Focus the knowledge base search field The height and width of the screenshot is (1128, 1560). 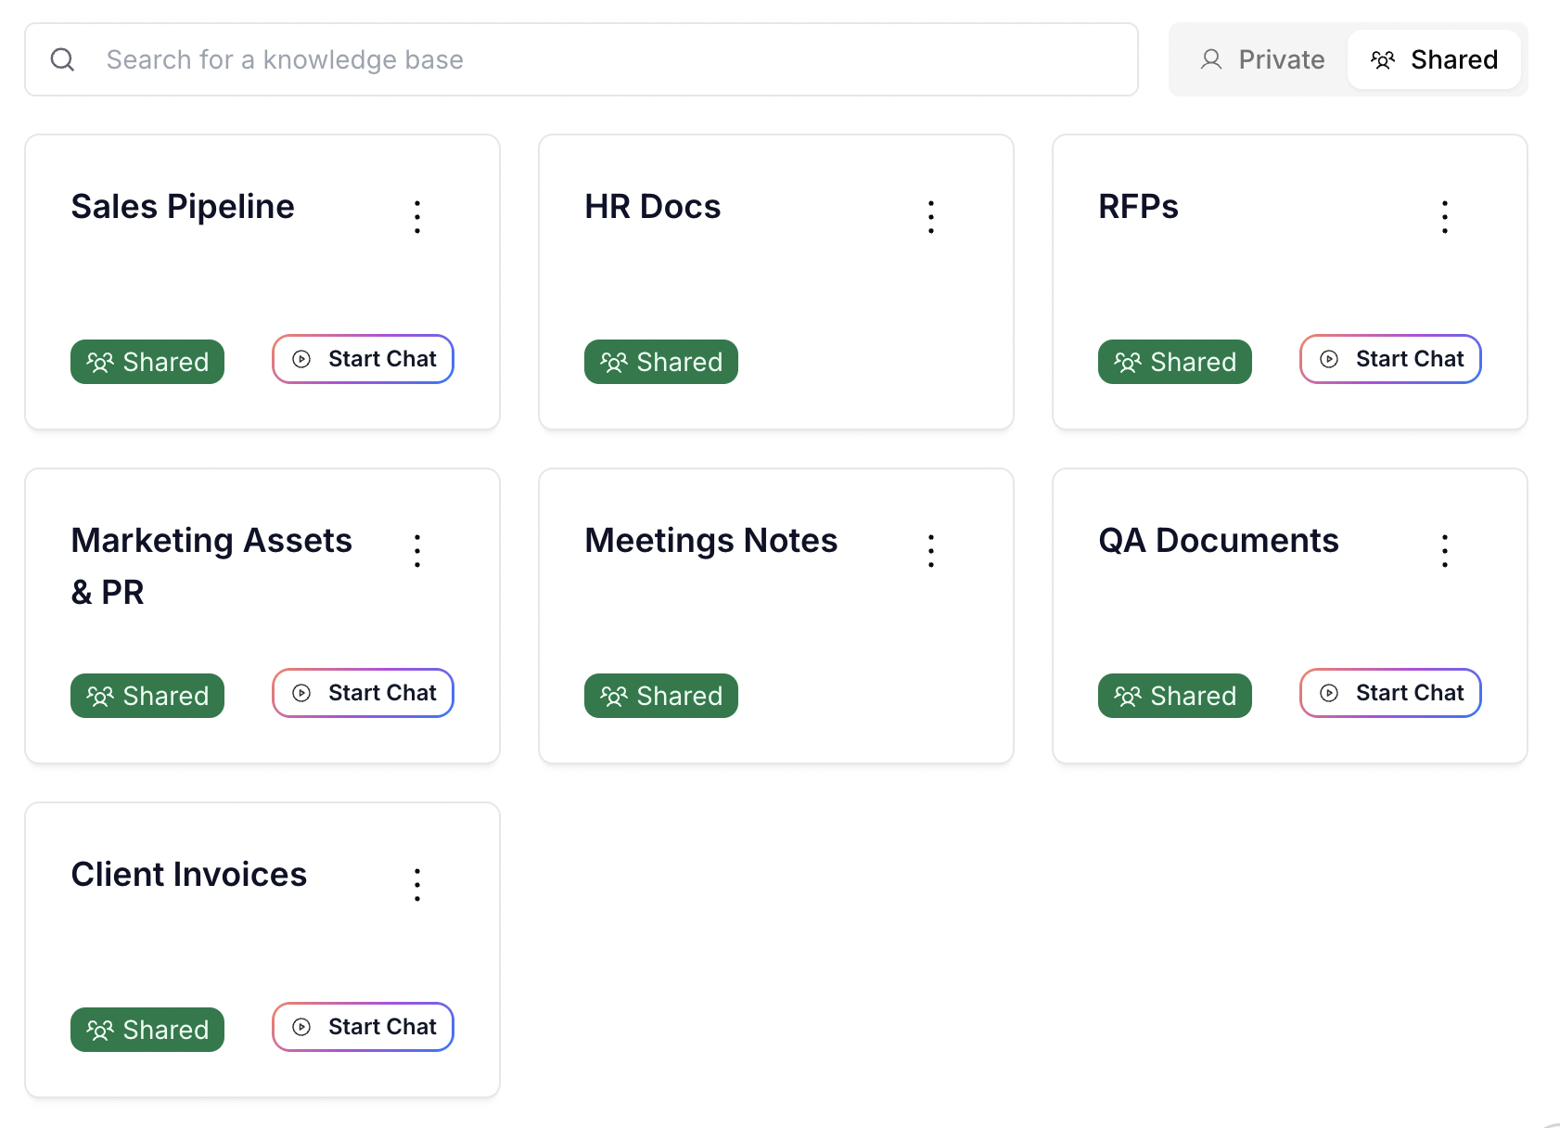582,59
